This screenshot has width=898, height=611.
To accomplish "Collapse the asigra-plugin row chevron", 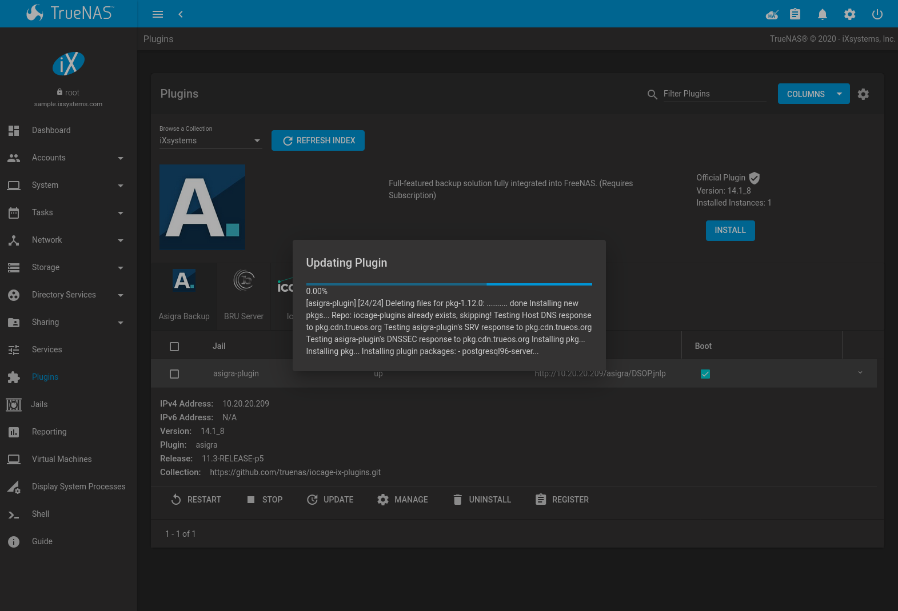I will 860,373.
